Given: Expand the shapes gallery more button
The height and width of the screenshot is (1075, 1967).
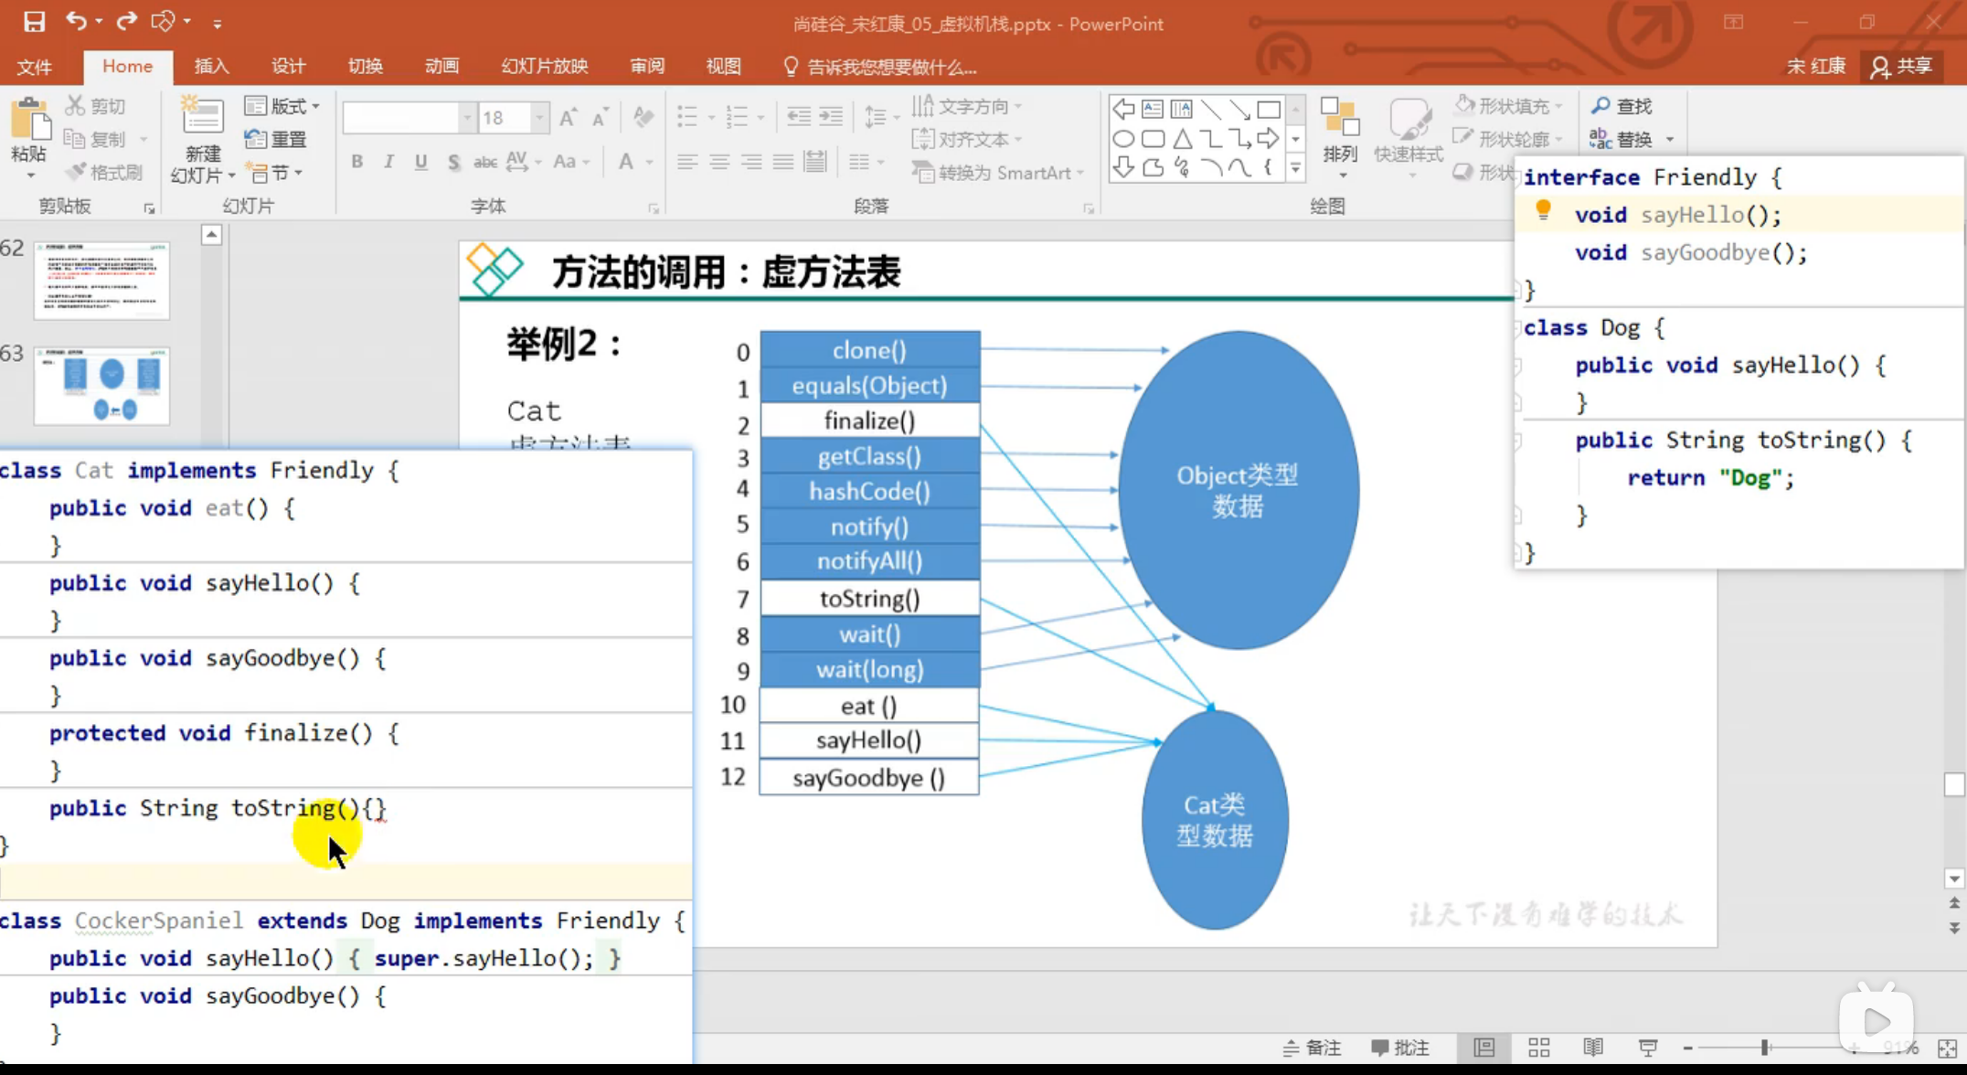Looking at the screenshot, I should click(1295, 168).
